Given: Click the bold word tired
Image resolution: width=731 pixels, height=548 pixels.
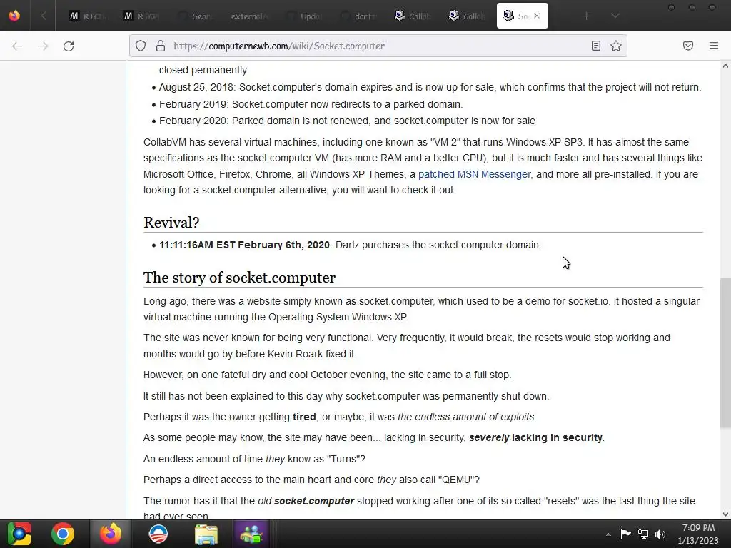Looking at the screenshot, I should (x=304, y=417).
